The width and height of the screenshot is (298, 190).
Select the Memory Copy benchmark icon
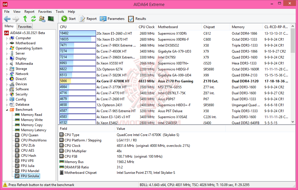coord(17,125)
